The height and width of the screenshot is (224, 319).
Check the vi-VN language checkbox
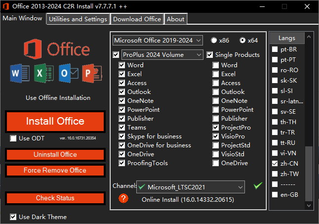click(275, 153)
